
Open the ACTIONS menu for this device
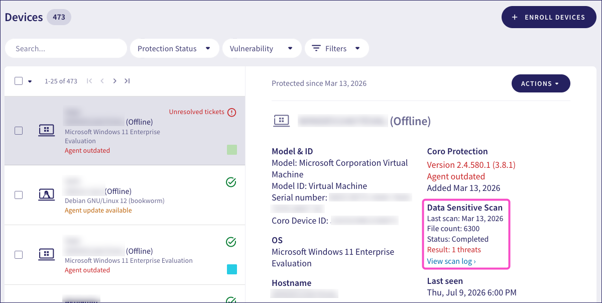click(541, 83)
